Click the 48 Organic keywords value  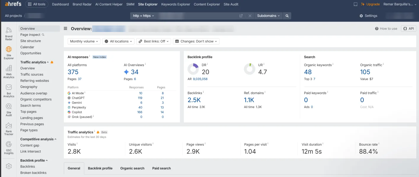coord(308,72)
